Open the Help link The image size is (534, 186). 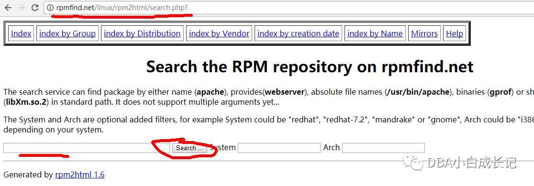coord(455,33)
